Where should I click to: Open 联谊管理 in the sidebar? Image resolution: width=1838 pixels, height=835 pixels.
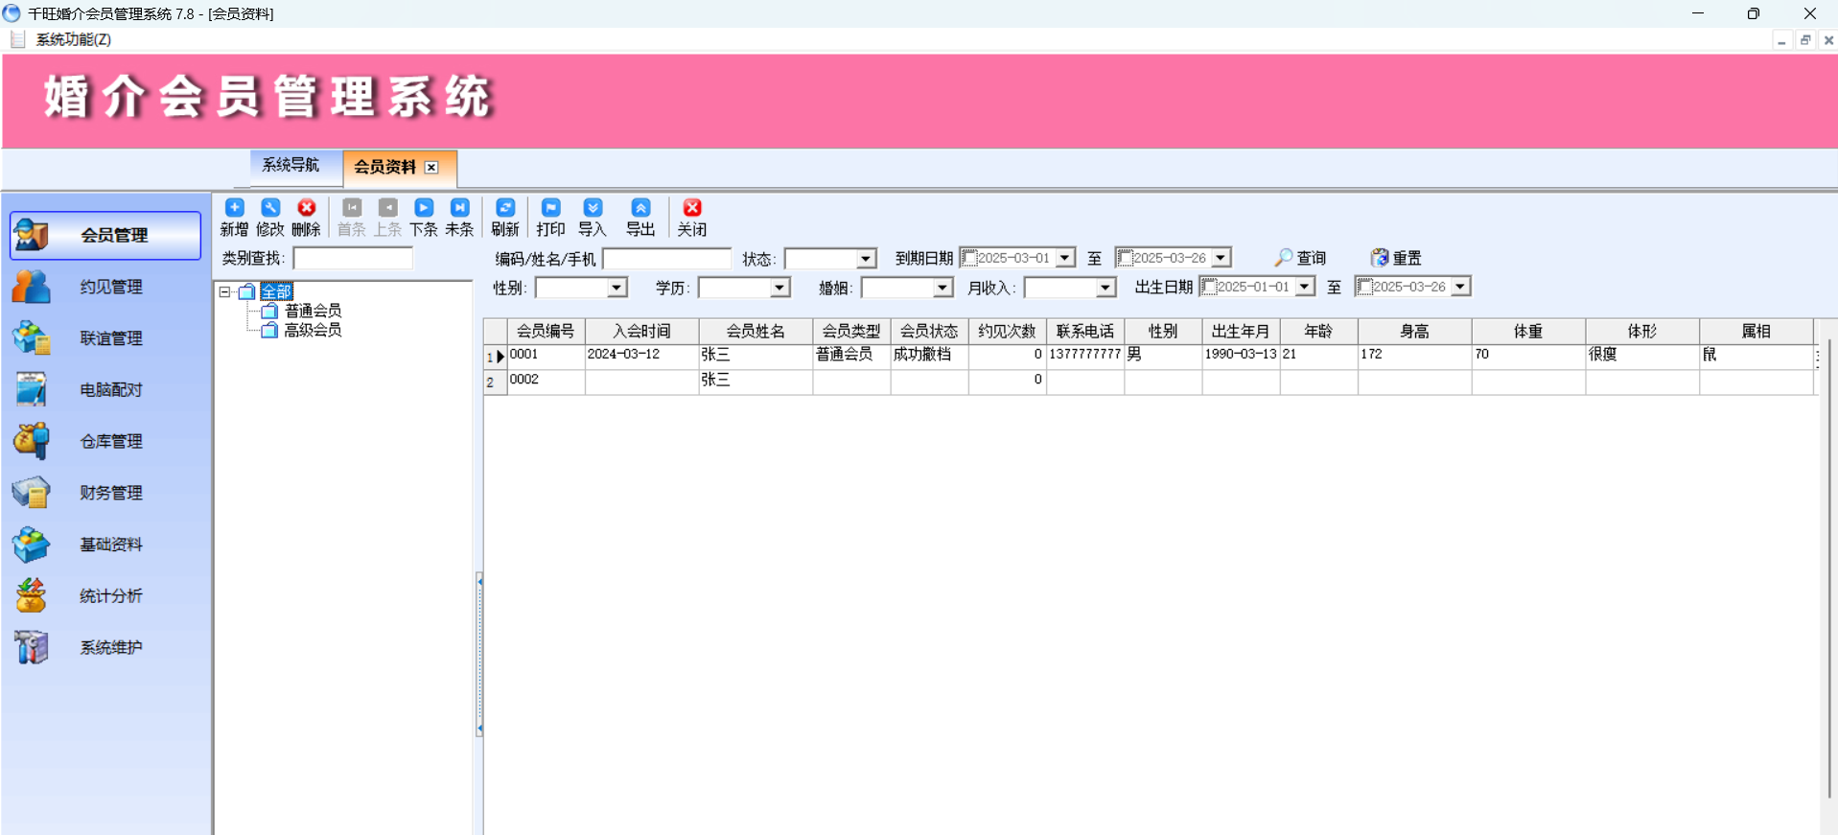[x=105, y=338]
